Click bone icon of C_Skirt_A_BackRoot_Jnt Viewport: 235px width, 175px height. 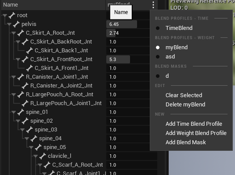click(x=25, y=42)
